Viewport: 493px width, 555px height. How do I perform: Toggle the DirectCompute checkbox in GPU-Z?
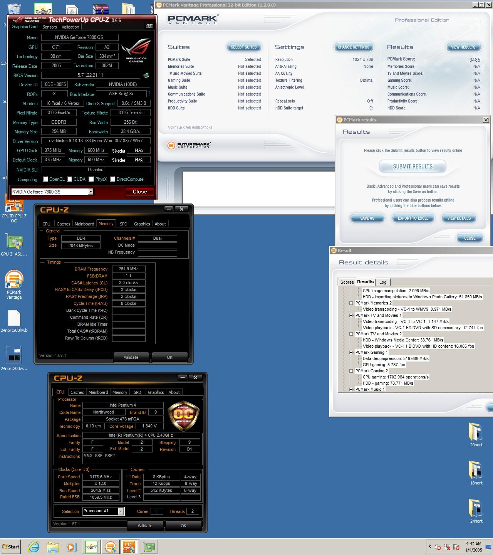pyautogui.click(x=112, y=179)
